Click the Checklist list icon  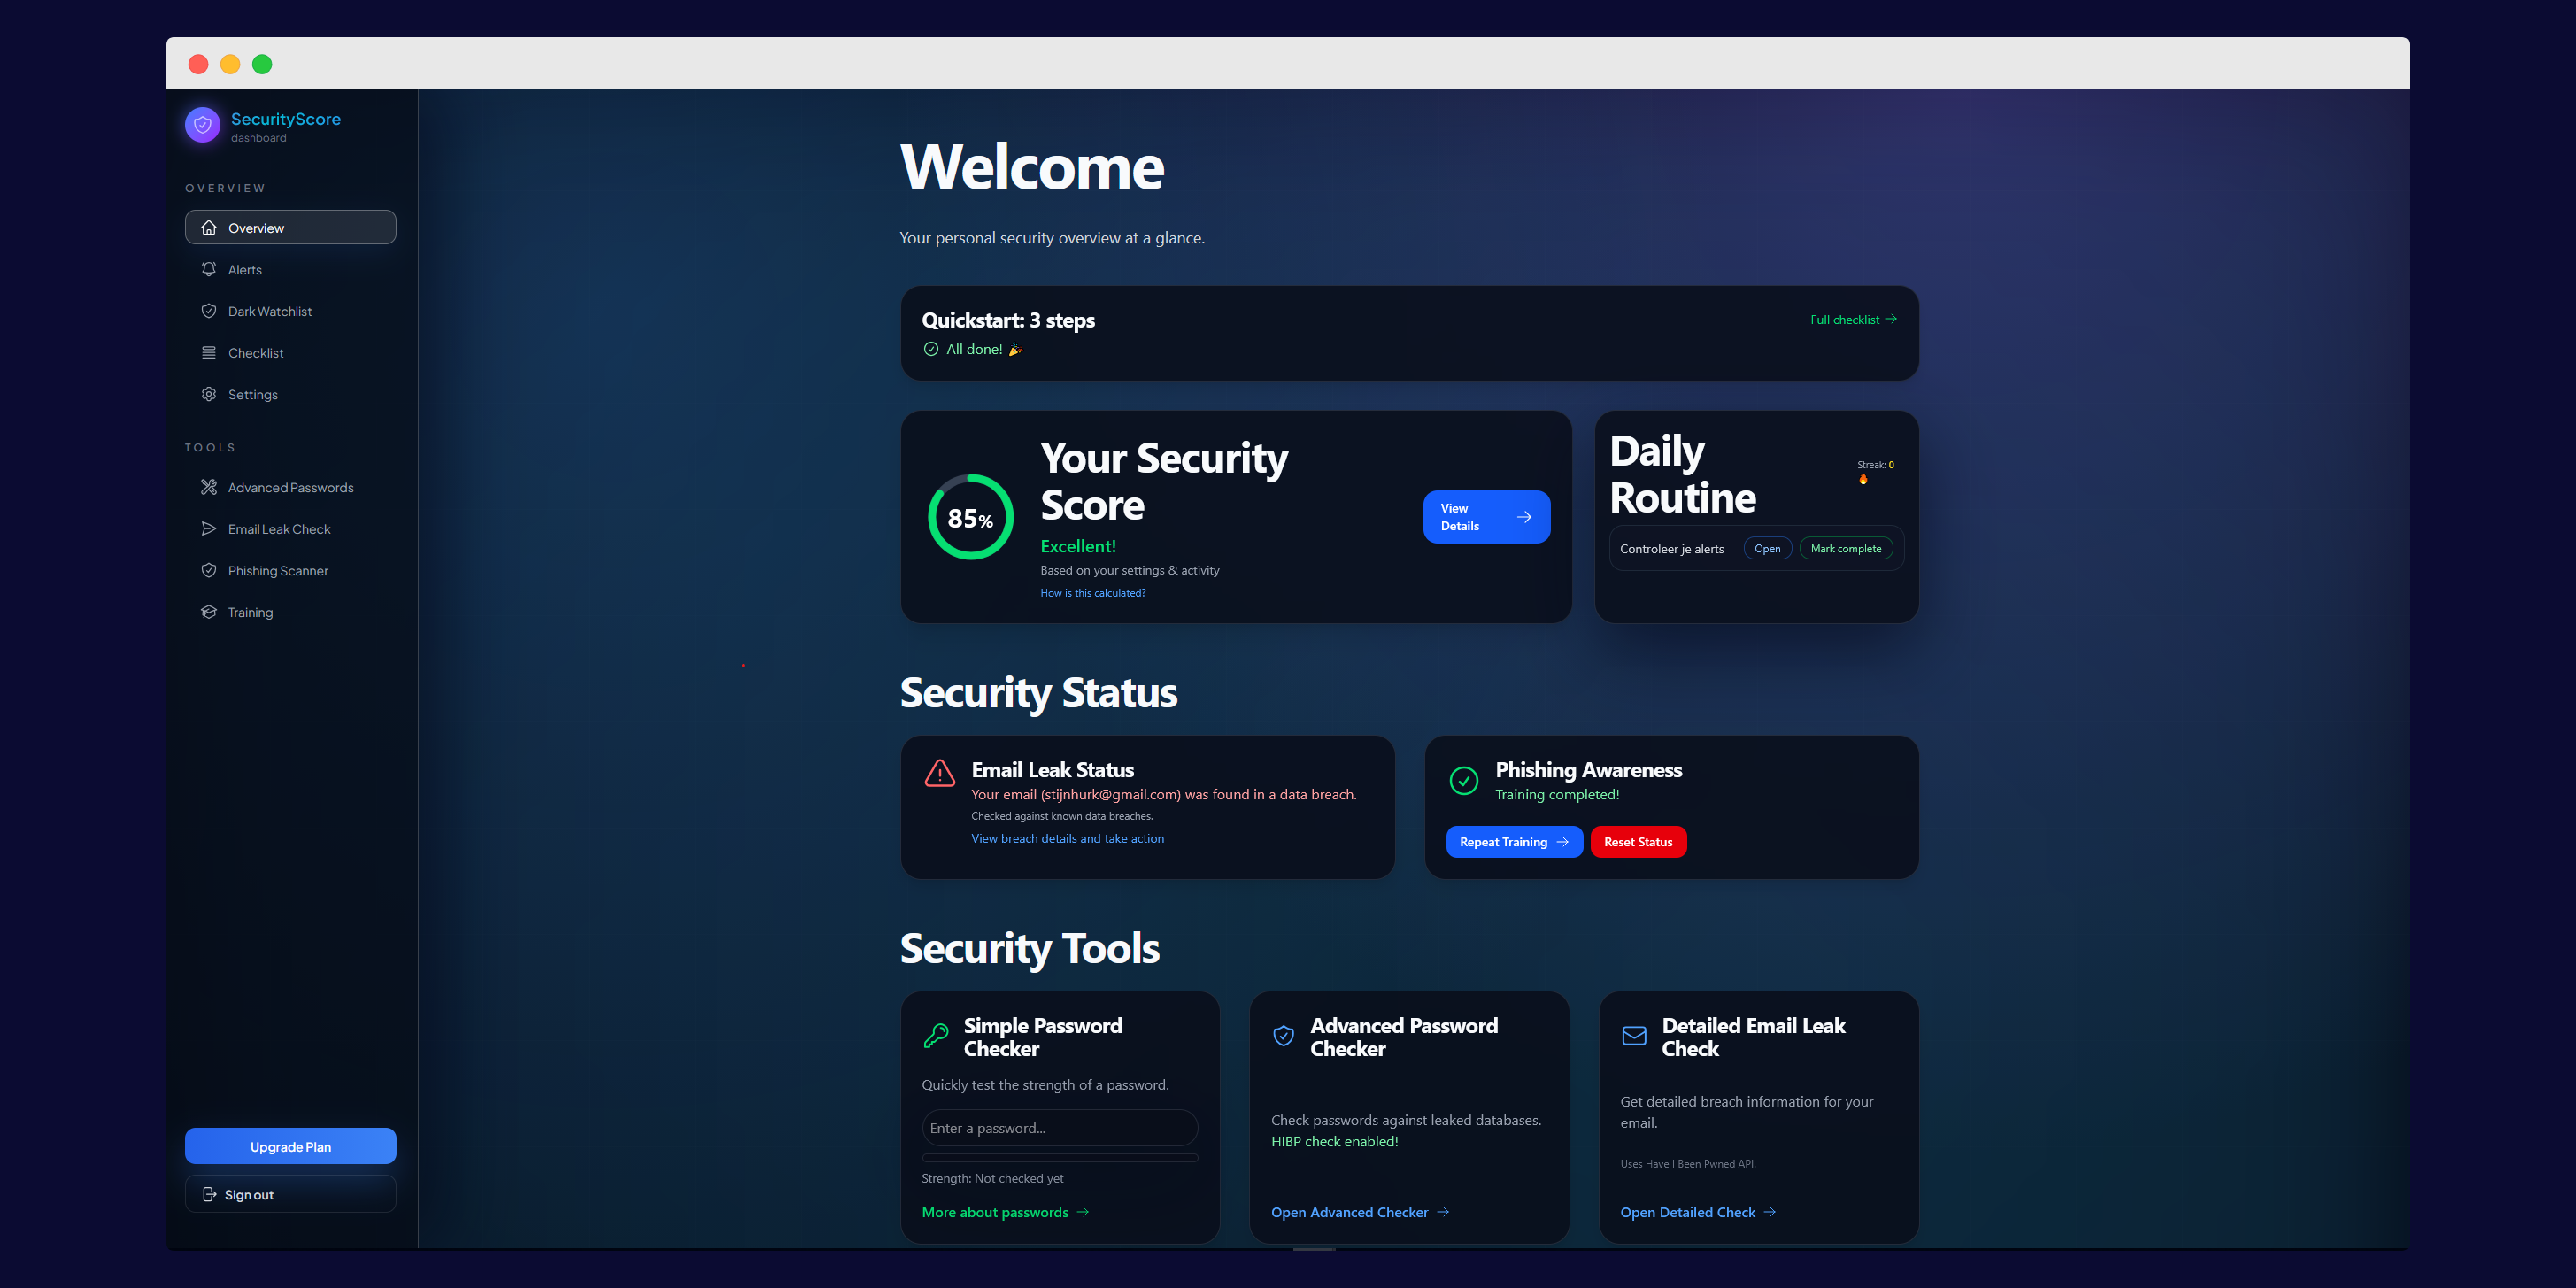(x=209, y=352)
